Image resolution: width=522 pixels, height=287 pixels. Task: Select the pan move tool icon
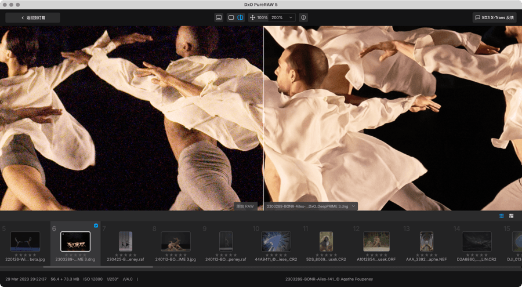[x=252, y=17]
